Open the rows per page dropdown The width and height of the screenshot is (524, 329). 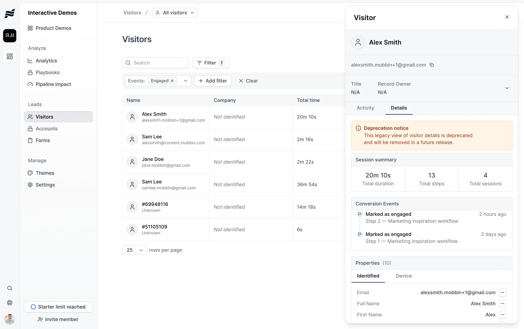[x=135, y=250]
